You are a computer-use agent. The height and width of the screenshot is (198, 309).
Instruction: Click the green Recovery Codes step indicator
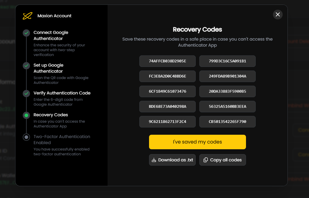pyautogui.click(x=26, y=115)
